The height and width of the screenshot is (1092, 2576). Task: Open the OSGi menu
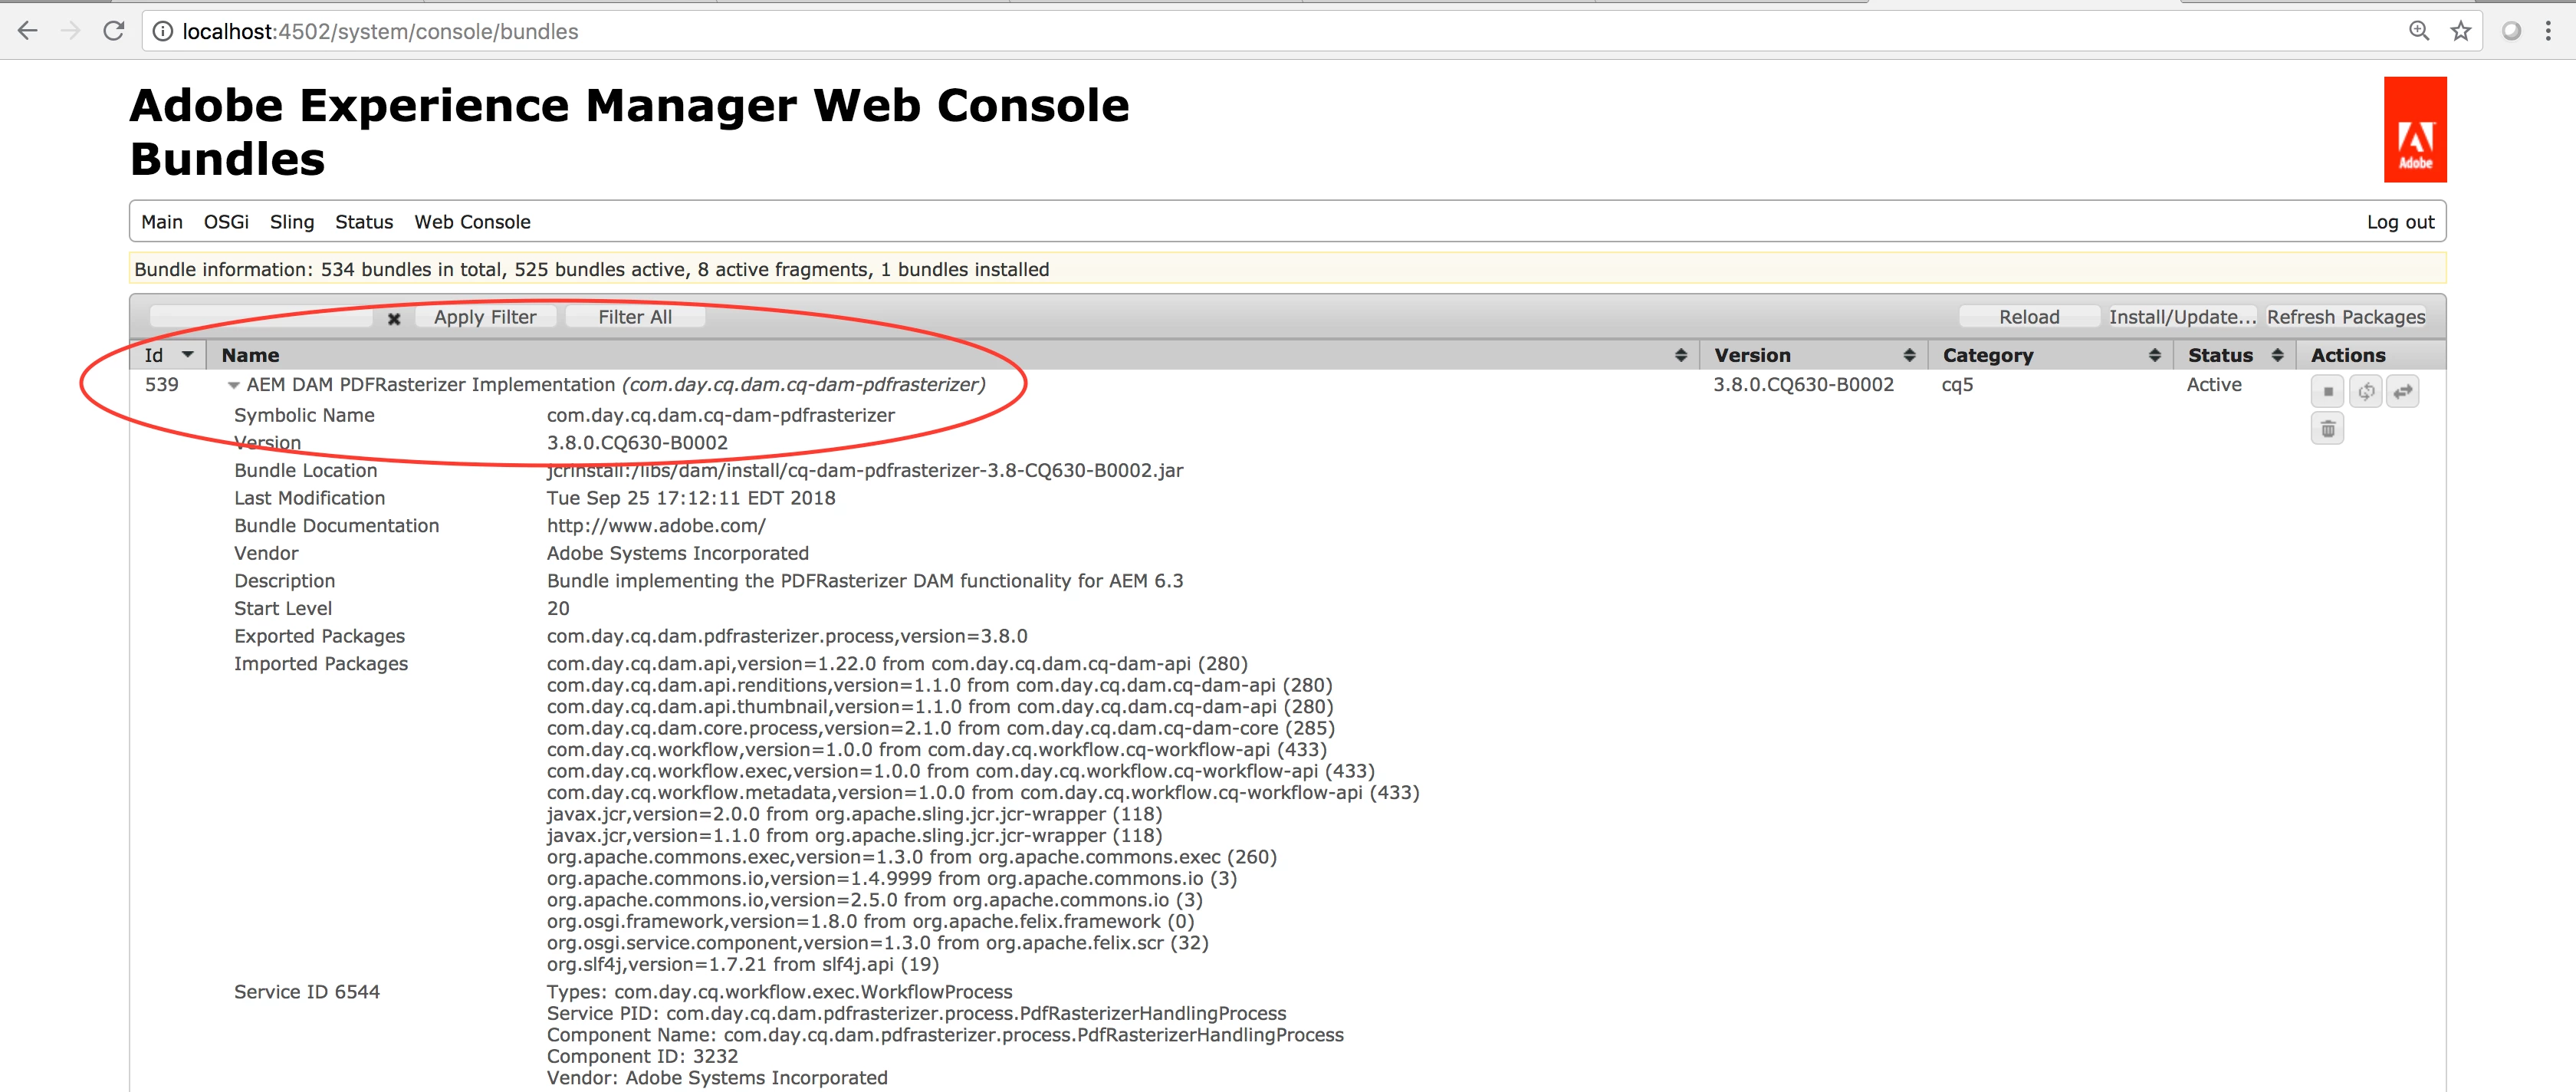(226, 222)
